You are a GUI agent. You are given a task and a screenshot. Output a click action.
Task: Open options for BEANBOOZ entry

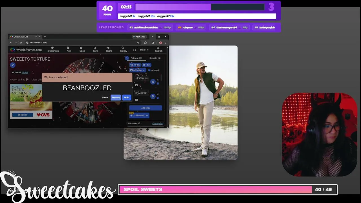153,96
